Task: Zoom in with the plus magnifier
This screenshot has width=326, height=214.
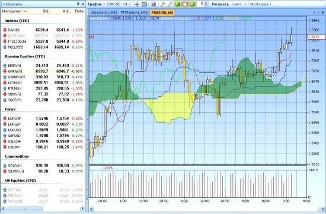Action: (x=162, y=4)
